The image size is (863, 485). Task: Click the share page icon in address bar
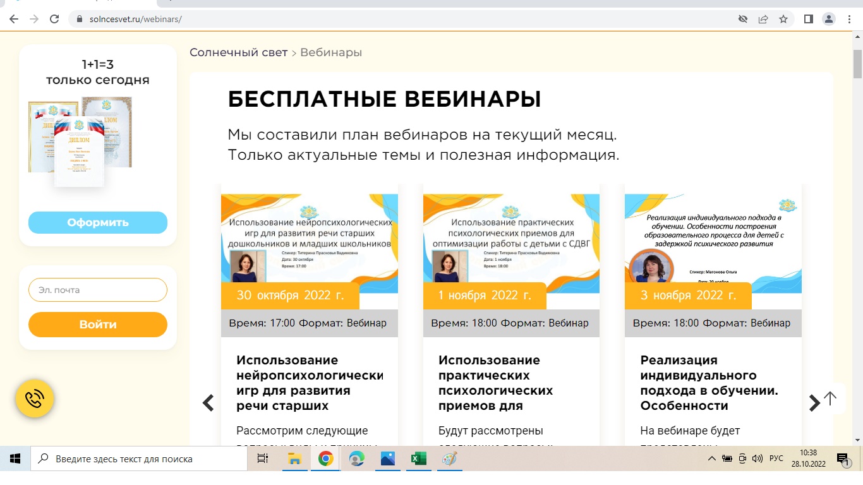(763, 19)
